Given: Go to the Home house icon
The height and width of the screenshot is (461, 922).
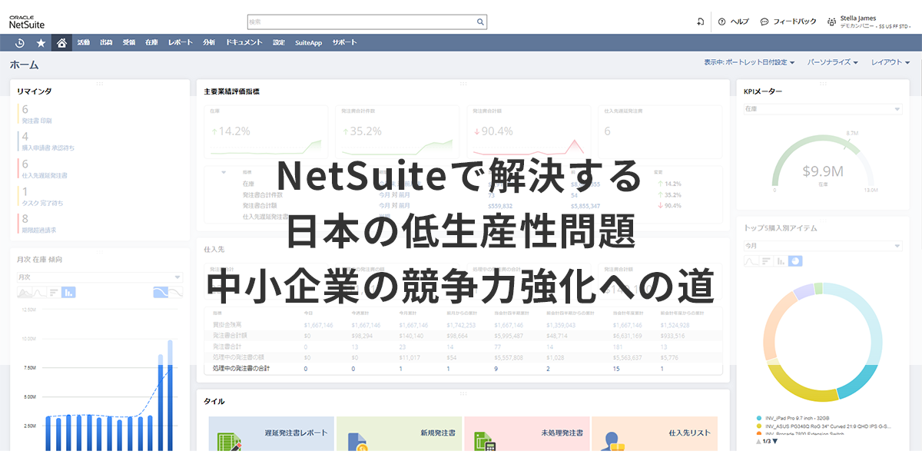Looking at the screenshot, I should click(61, 43).
